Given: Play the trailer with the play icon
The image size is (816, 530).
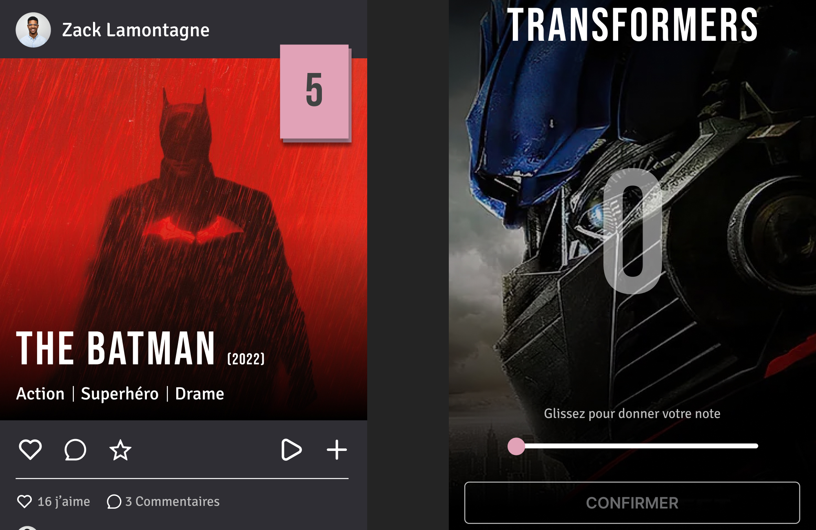Looking at the screenshot, I should point(291,450).
